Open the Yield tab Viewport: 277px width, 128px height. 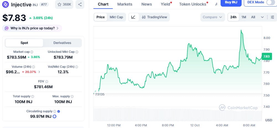[166, 4]
